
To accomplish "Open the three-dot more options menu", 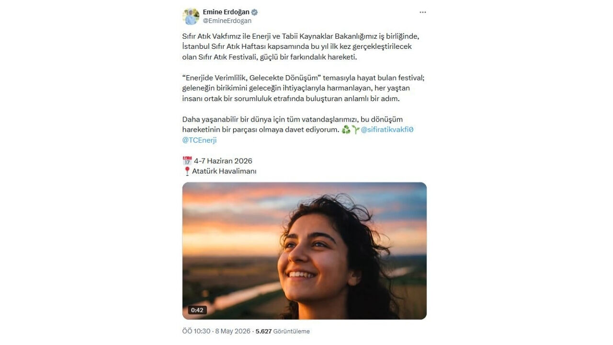I will (422, 12).
